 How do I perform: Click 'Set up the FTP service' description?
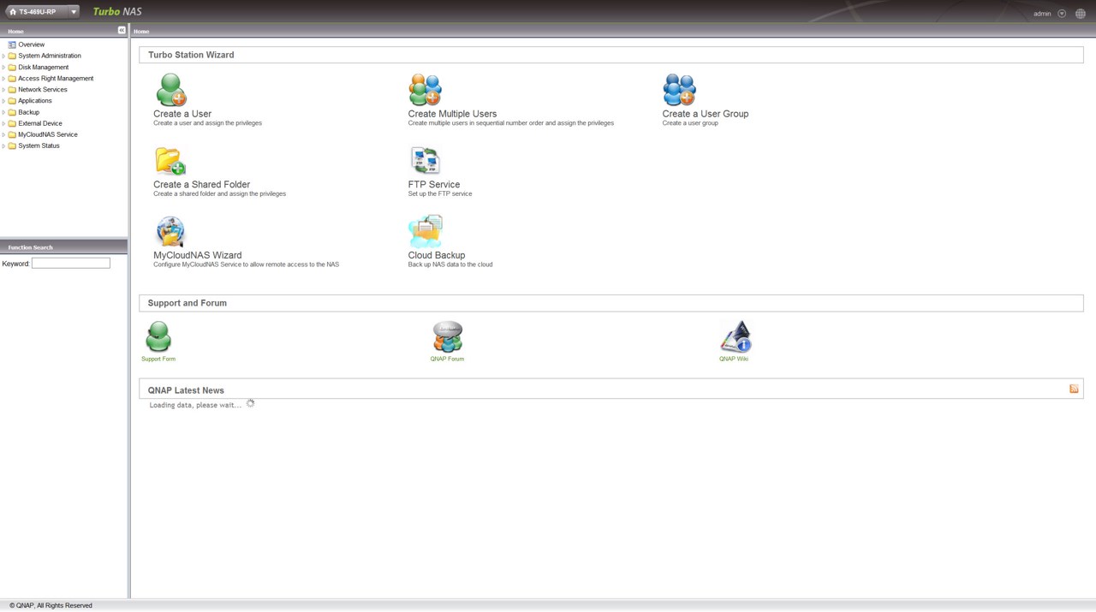pos(440,194)
